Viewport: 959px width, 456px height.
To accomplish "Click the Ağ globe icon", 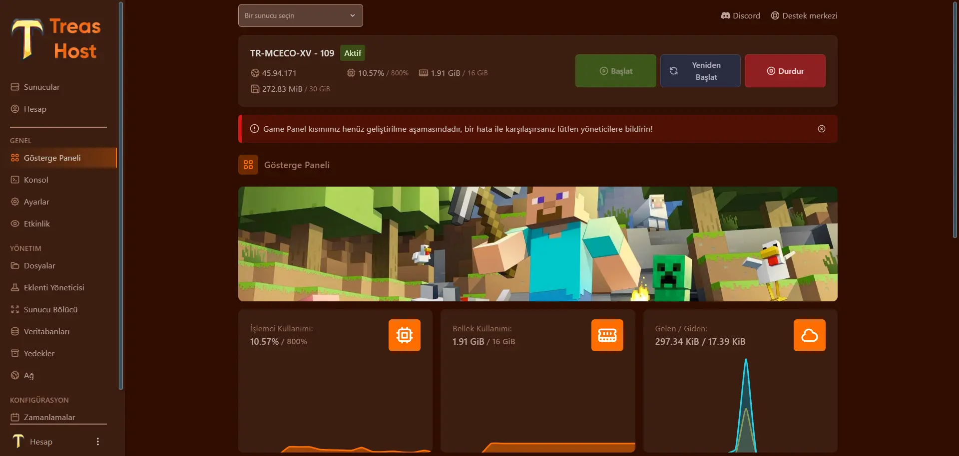I will [15, 375].
